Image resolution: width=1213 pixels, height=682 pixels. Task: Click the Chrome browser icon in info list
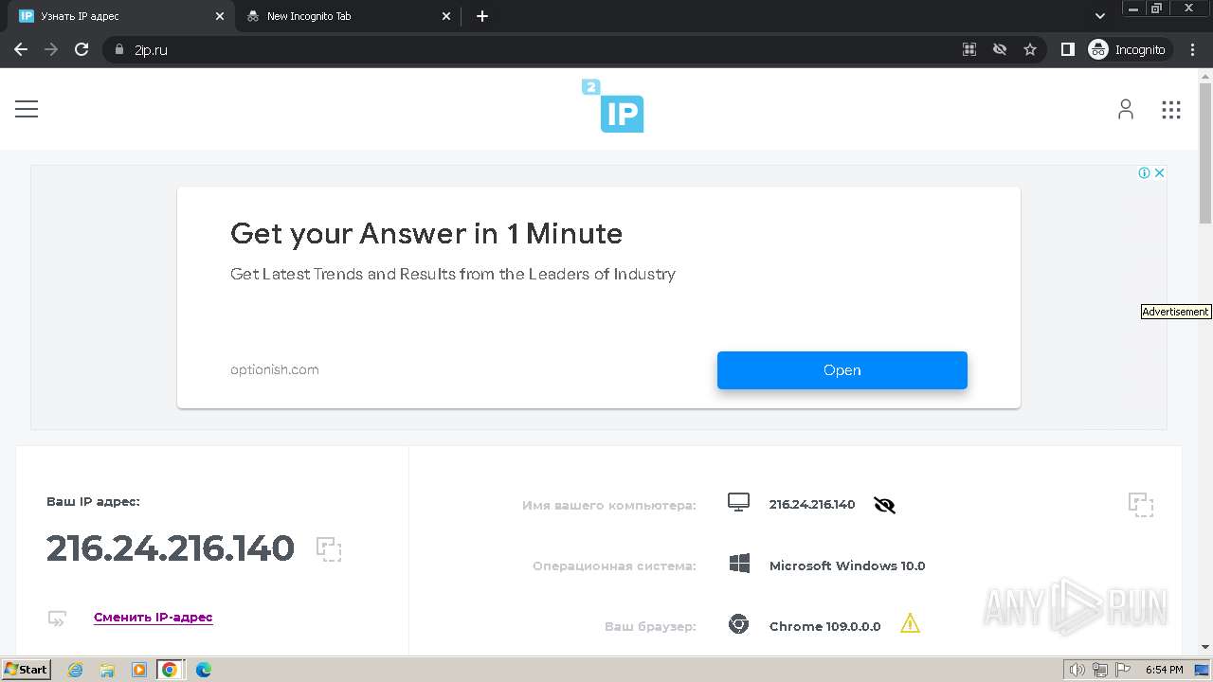click(x=739, y=625)
